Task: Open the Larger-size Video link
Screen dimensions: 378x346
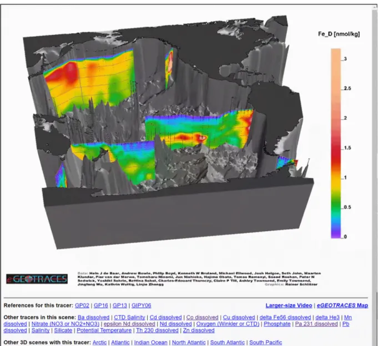Action: click(x=289, y=305)
